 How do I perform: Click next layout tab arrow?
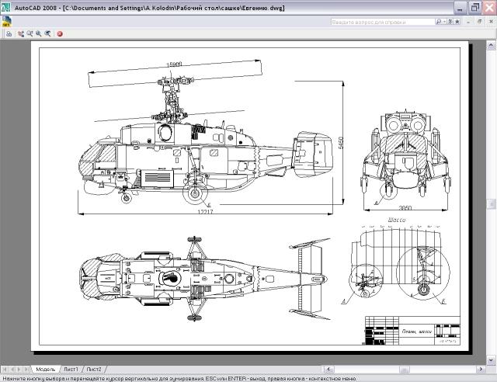point(19,370)
